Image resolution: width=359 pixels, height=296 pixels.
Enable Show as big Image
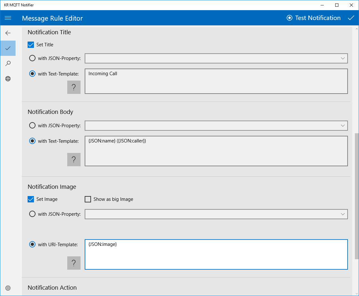(x=88, y=199)
